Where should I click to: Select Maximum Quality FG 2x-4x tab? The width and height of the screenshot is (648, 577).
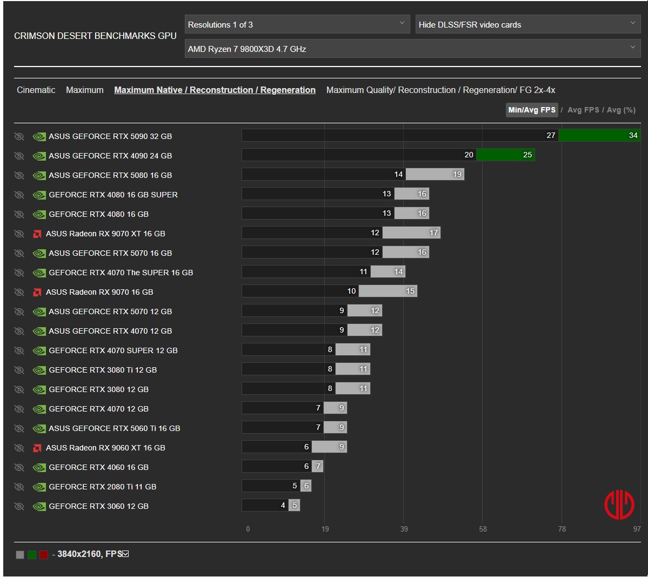pyautogui.click(x=440, y=90)
